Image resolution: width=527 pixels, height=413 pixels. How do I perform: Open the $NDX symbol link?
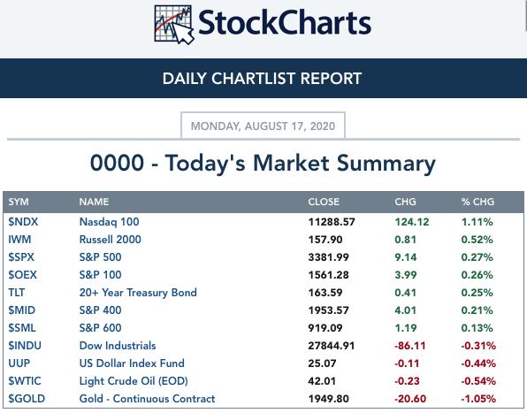(23, 222)
